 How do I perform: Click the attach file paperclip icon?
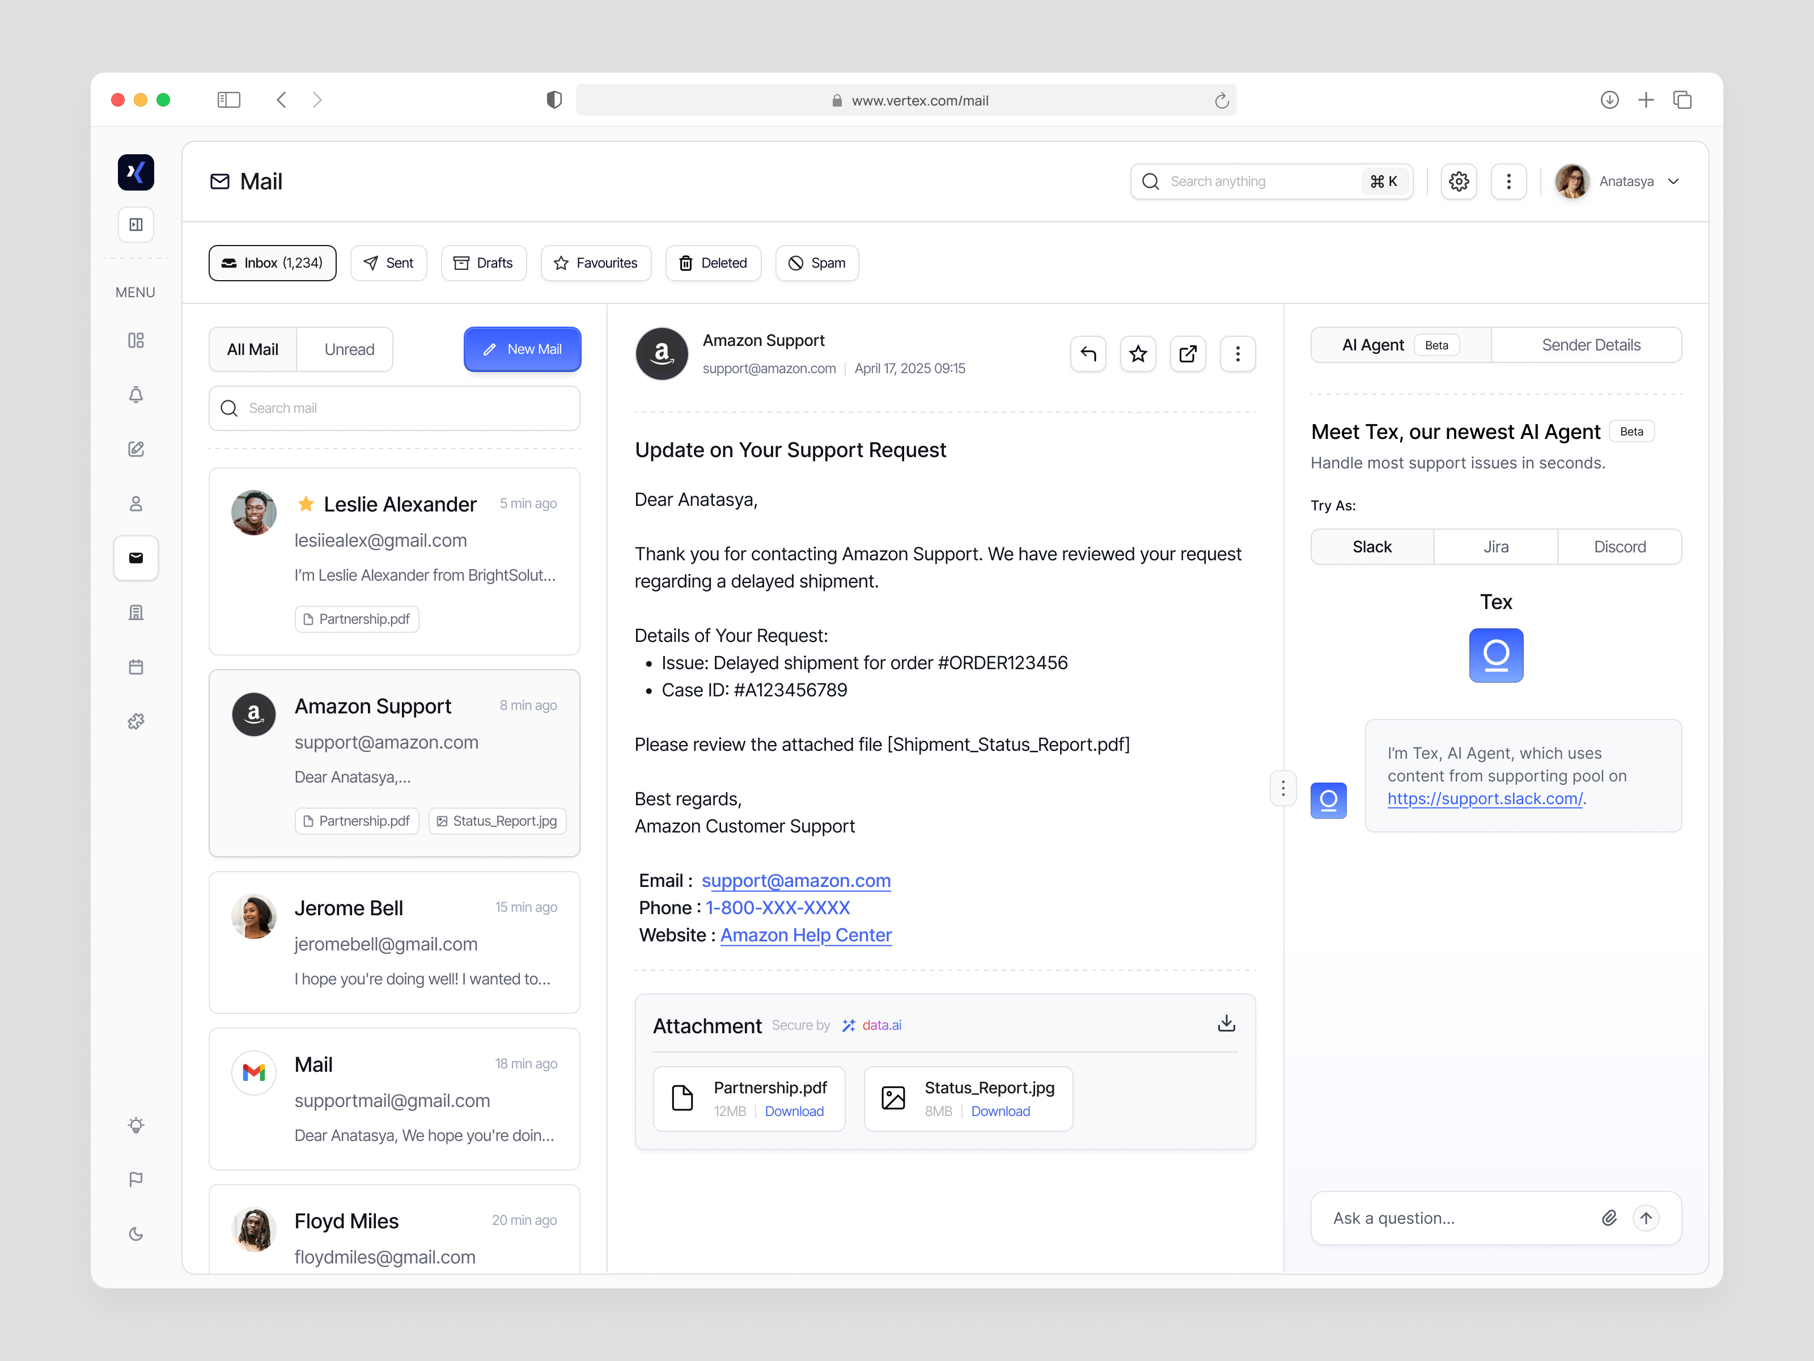click(x=1609, y=1218)
